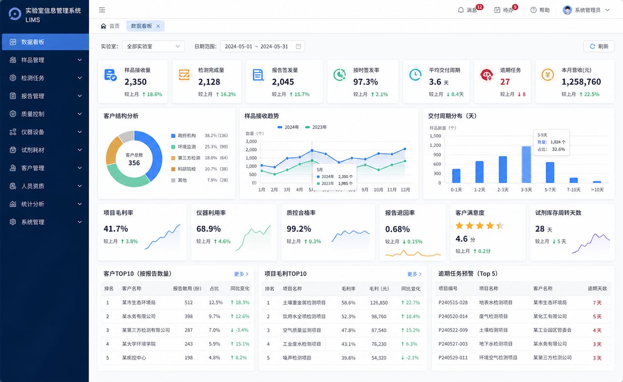Click the 3-5天 bar in chart
The width and height of the screenshot is (623, 382).
point(526,164)
